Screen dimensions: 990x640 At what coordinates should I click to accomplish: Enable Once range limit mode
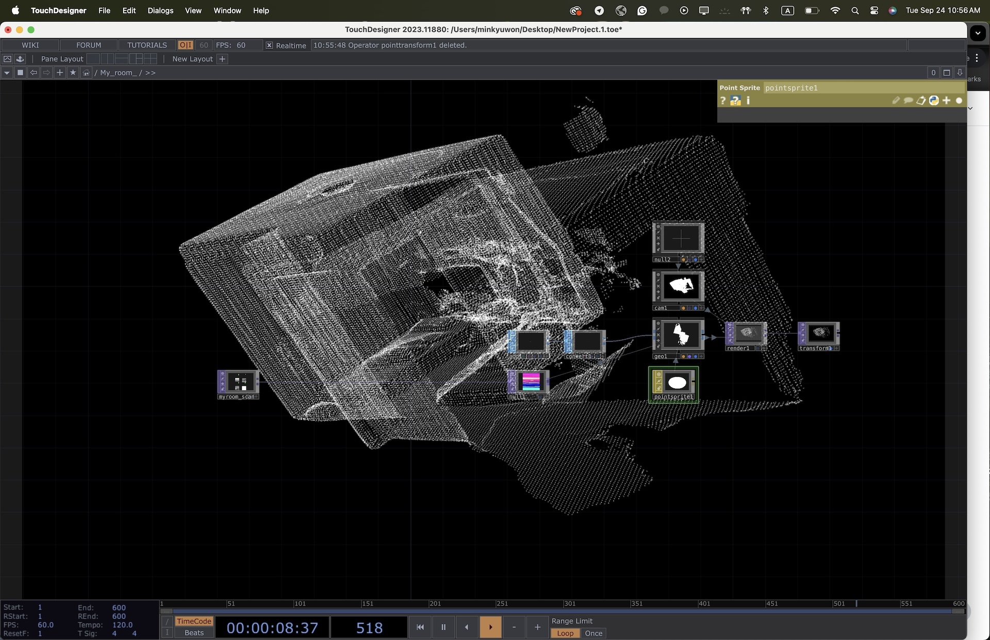593,633
